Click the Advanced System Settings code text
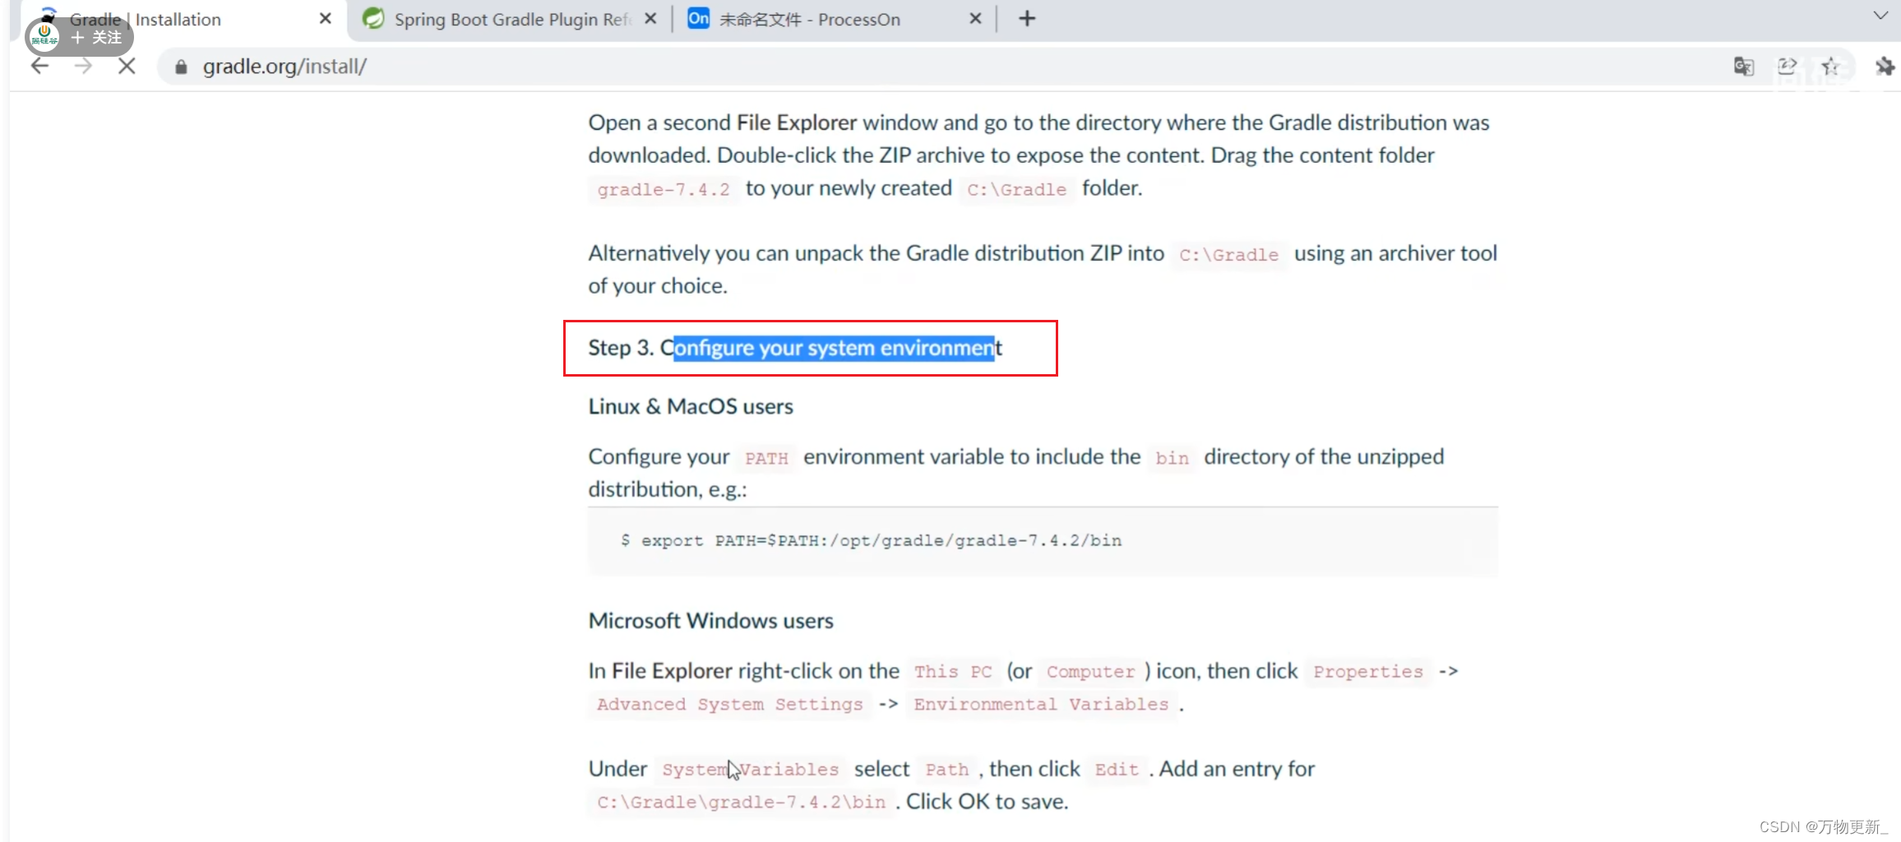 click(x=730, y=705)
